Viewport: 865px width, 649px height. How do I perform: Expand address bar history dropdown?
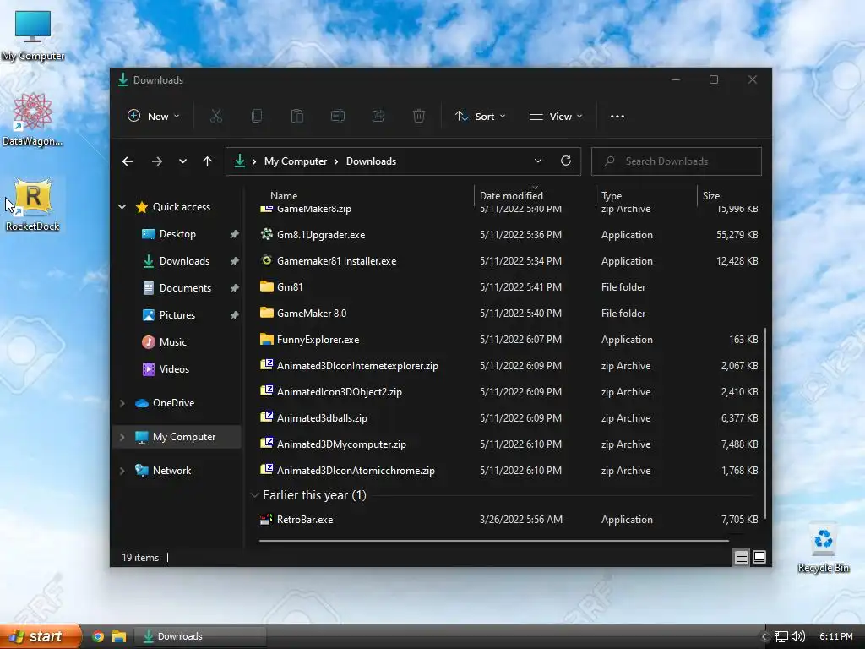[x=537, y=161]
